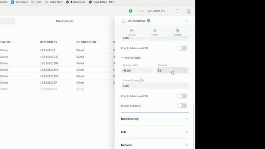Select the device row 192.168.2.59
Image resolution: width=265 pixels, height=149 pixels.
tap(57, 82)
